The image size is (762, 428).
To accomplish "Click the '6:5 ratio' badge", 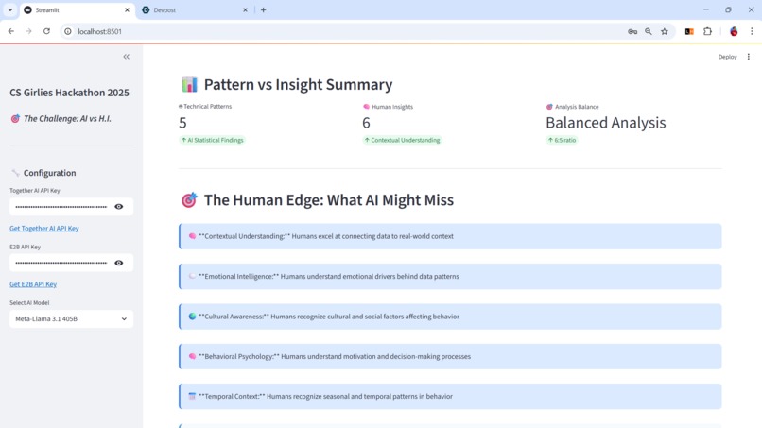I will coord(563,140).
